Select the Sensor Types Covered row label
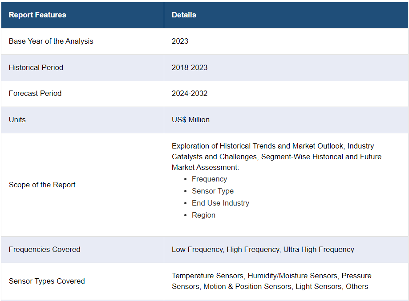409x301 pixels. point(47,281)
